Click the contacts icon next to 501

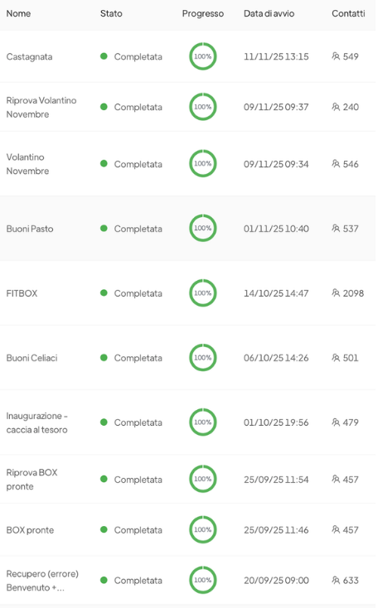click(336, 358)
